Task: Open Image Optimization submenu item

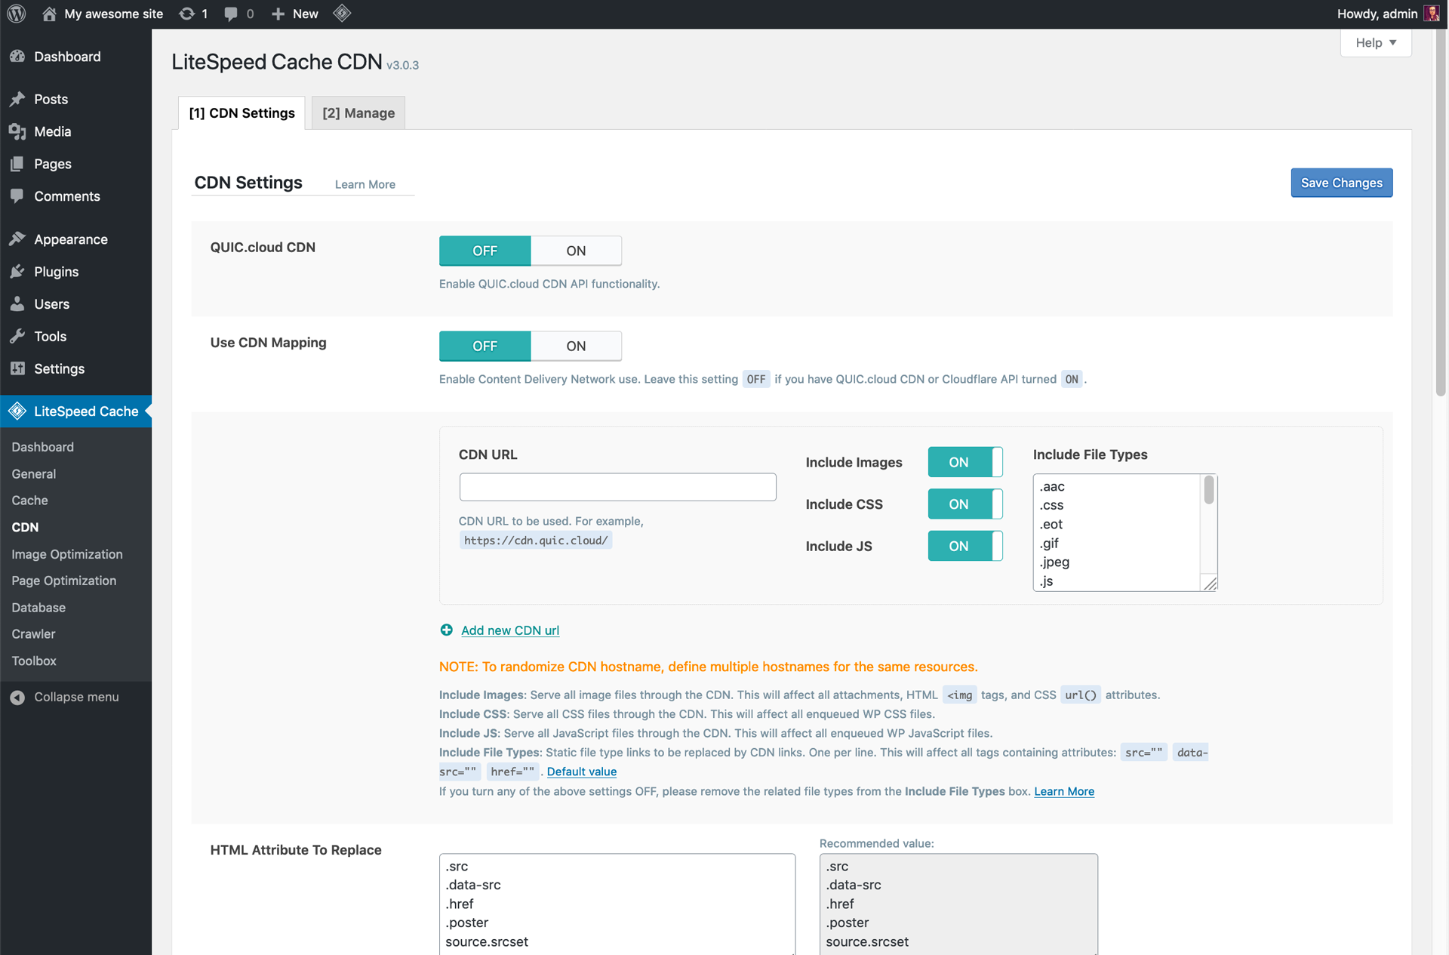Action: pos(67,554)
